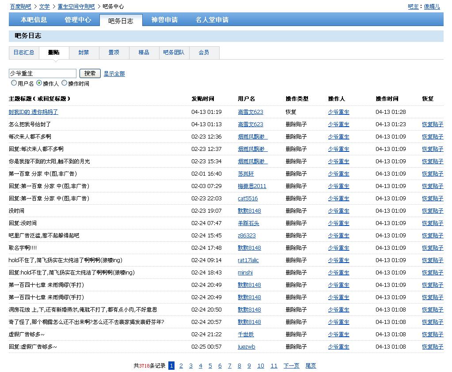
Task: Open the 名人堂申请 tab
Action: (x=212, y=19)
